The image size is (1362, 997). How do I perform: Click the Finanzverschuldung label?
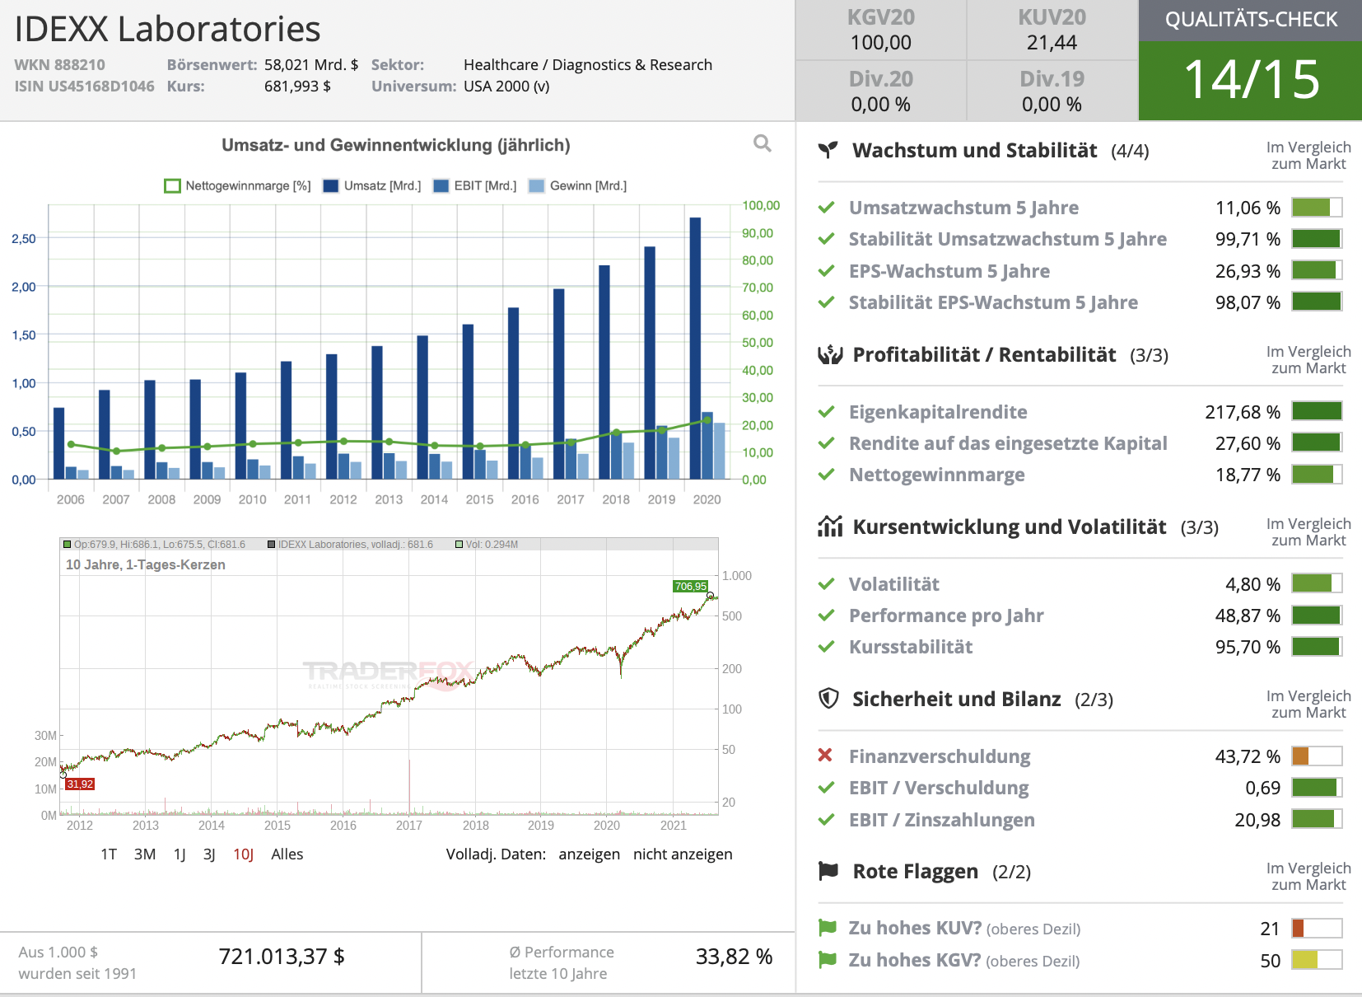pos(940,756)
